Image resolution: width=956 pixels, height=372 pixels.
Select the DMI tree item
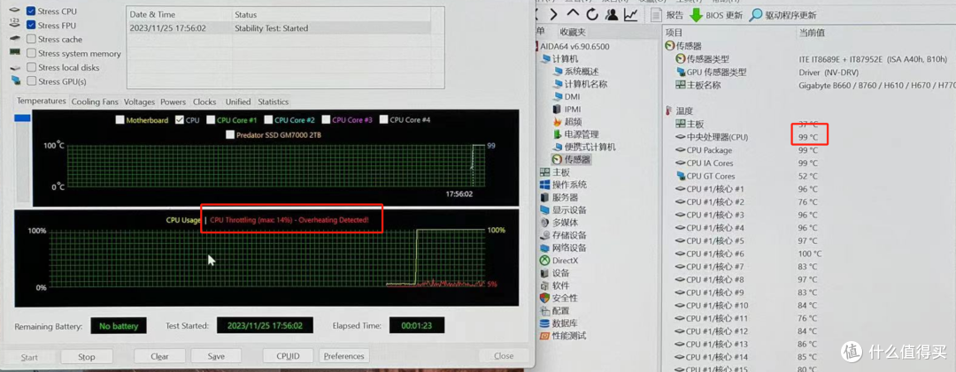(567, 96)
